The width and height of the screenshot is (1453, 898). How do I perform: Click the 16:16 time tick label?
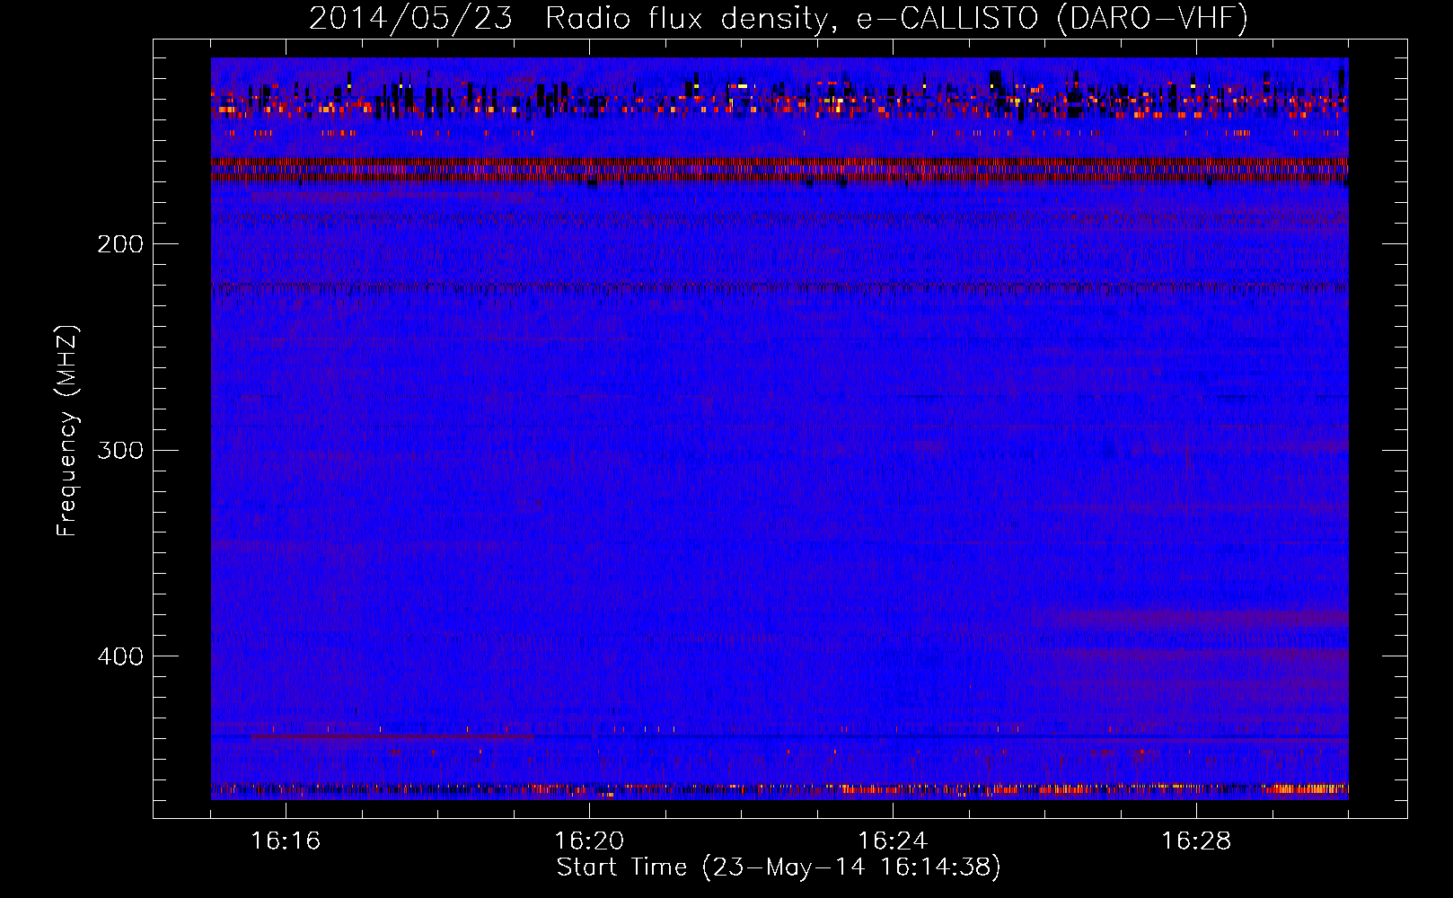click(x=286, y=841)
